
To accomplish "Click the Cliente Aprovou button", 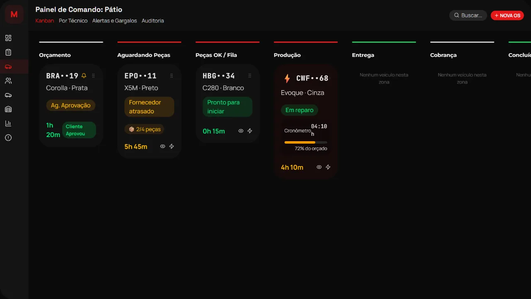I will [x=79, y=130].
